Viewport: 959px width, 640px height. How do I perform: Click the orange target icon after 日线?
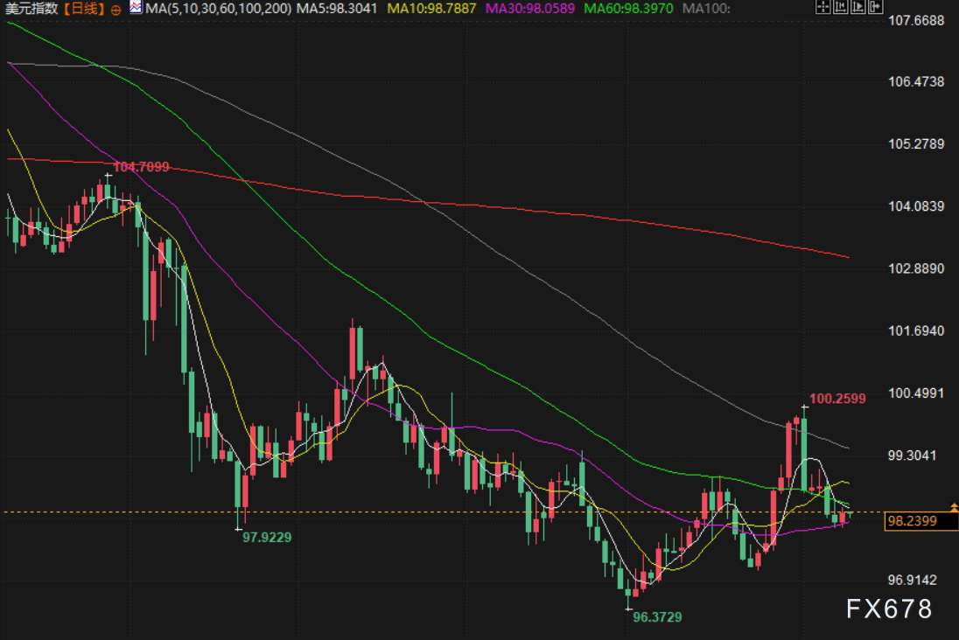115,10
